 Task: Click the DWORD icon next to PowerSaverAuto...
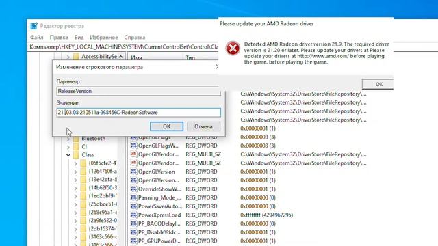134,206
